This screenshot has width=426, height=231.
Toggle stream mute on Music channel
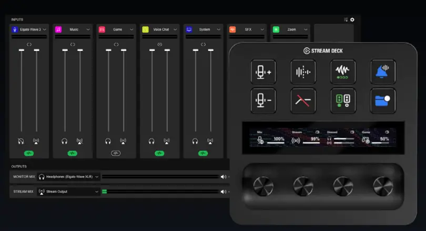(79, 141)
